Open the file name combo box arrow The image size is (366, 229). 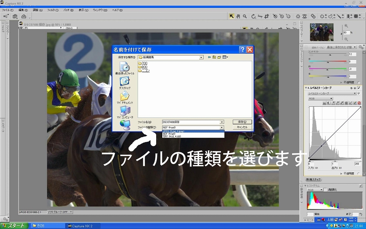point(222,122)
